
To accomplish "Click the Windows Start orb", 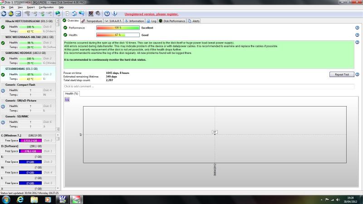I will (x=6, y=199).
